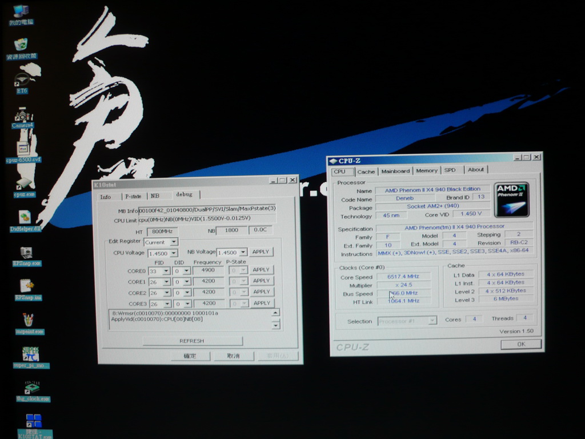The image size is (585, 439).
Task: Click the AMD Phenom II logo in CPU-Z
Action: point(511,199)
